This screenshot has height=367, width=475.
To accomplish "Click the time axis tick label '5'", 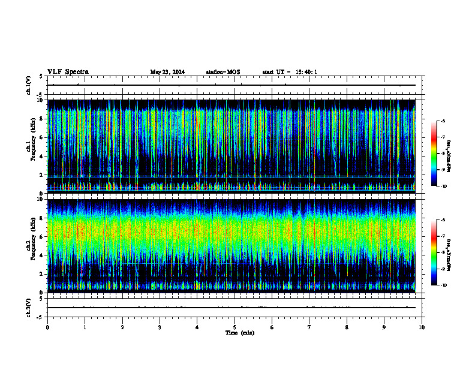I will point(235,327).
